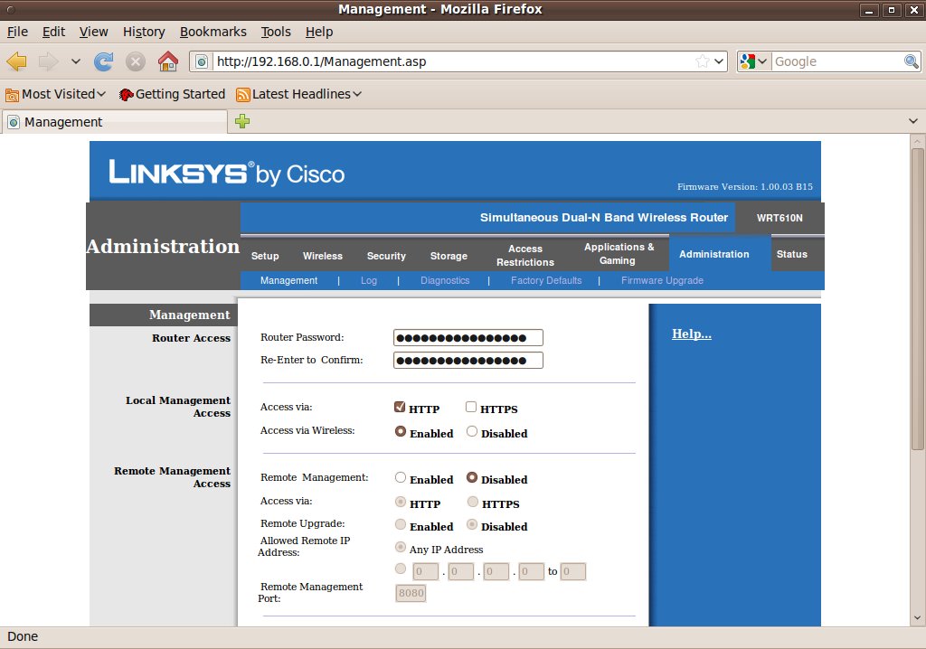Bookmark this page with the star icon
The width and height of the screenshot is (926, 649).
702,61
